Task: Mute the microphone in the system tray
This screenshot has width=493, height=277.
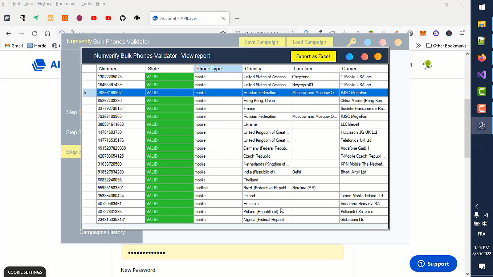Action: 476,215
